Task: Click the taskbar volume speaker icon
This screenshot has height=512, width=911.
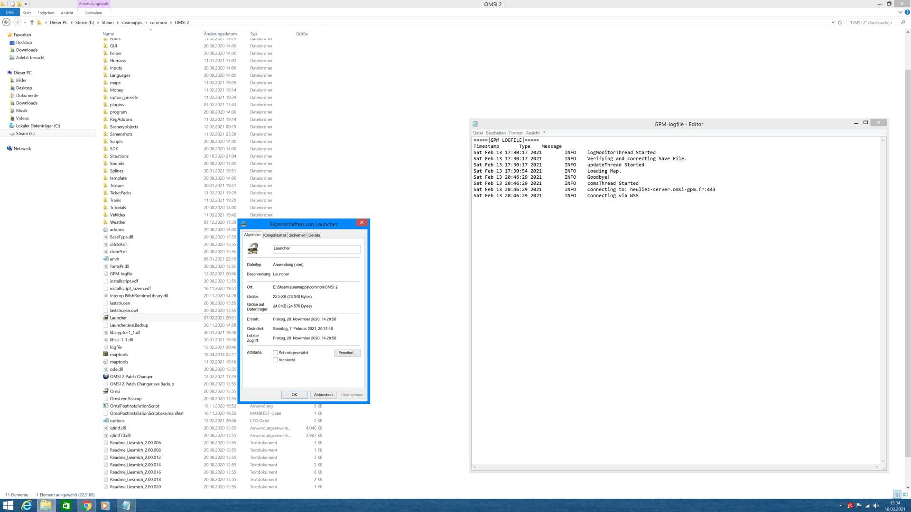Action: (x=875, y=506)
